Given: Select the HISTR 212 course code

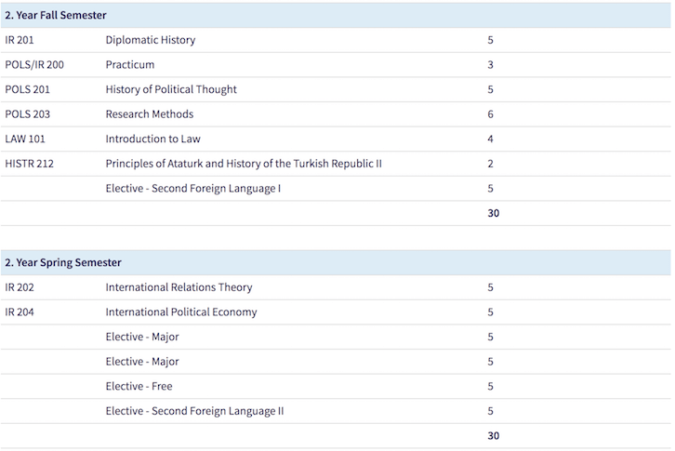Looking at the screenshot, I should click(x=28, y=164).
